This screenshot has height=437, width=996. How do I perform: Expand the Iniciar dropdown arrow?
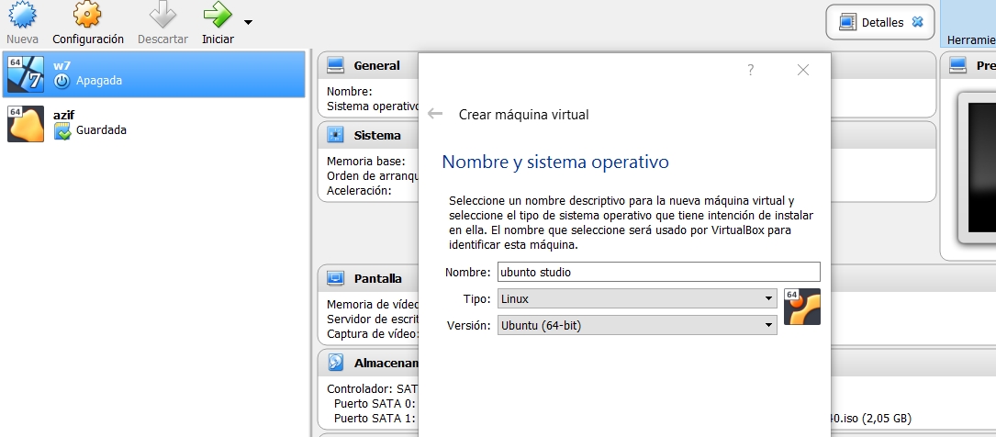coord(249,22)
